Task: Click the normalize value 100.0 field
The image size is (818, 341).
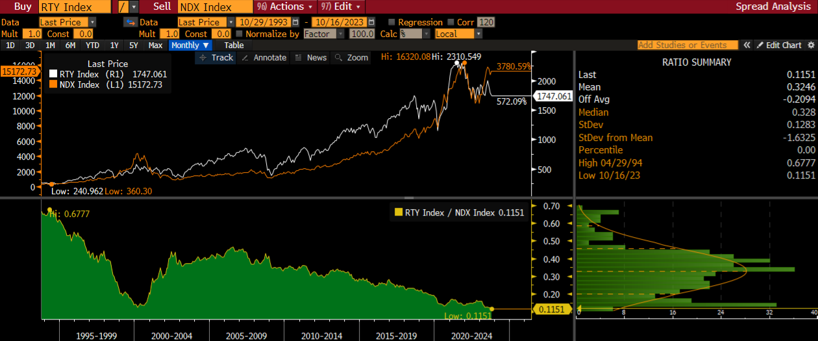Action: (362, 34)
